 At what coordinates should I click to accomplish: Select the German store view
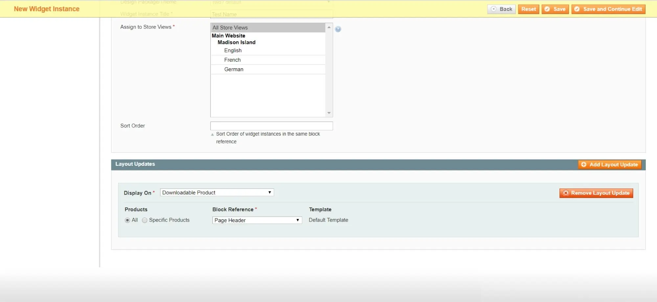pyautogui.click(x=268, y=70)
